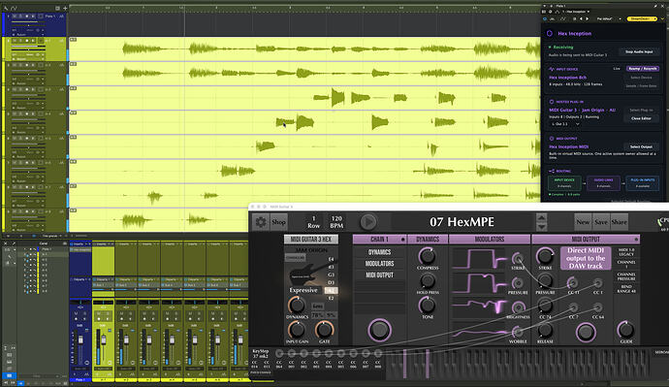
Task: Click the CC 1 input jack
Action: [598, 283]
